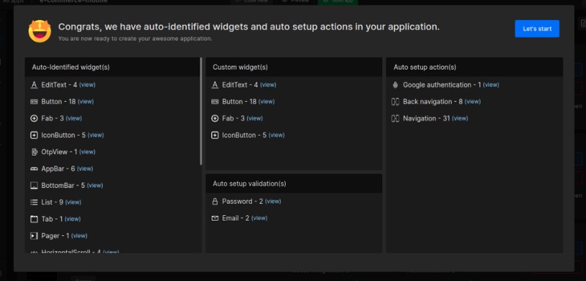Click Button icon in Custom widgets
Image resolution: width=586 pixels, height=281 pixels.
tap(215, 102)
